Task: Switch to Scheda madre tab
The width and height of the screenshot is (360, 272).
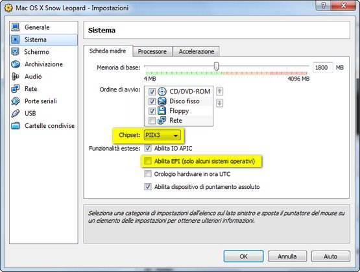Action: [108, 51]
